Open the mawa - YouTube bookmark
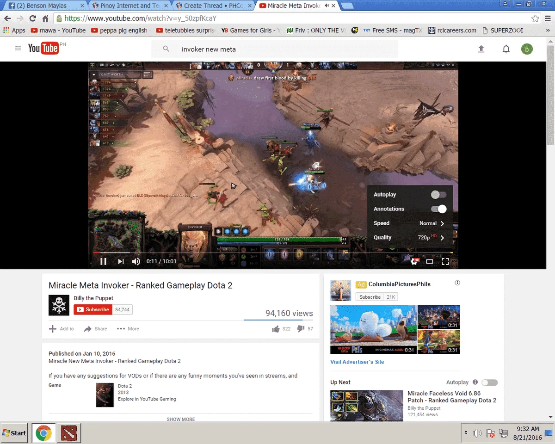 [x=58, y=30]
